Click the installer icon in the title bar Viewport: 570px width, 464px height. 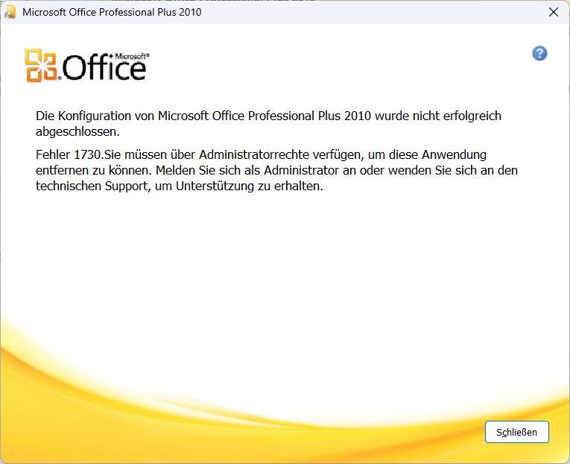(x=10, y=12)
